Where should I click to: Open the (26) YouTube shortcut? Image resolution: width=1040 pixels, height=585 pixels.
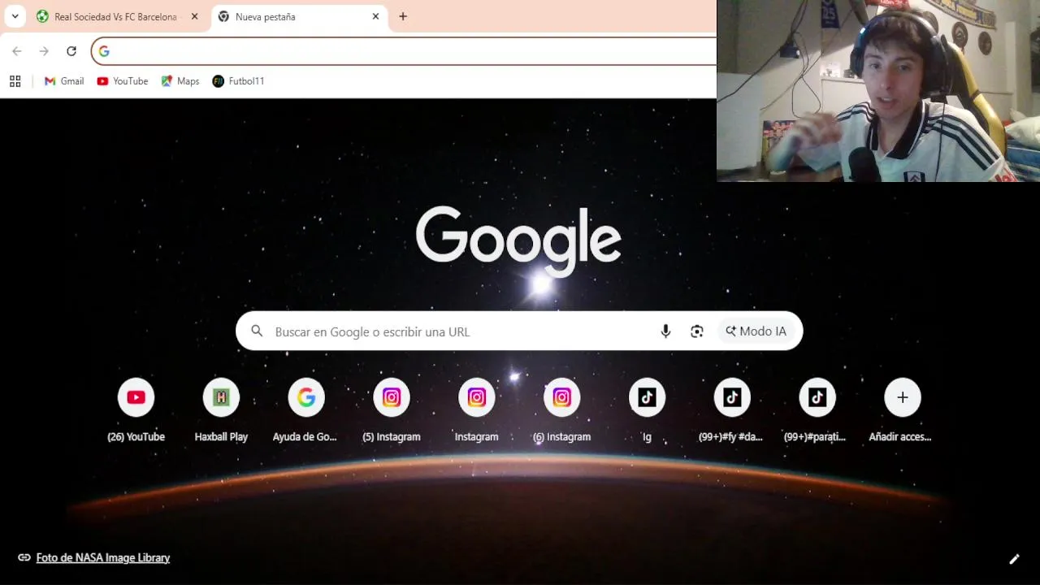coord(136,410)
